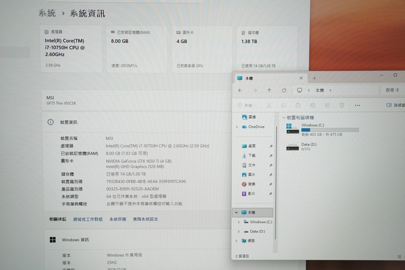Viewport: 405px width, 270px height.
Task: Select Data (D:) in navigation tree
Action: 254,231
